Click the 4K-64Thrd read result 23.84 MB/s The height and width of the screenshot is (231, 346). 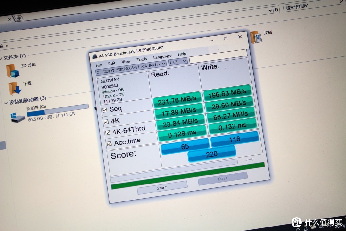[180, 123]
